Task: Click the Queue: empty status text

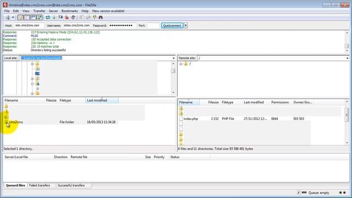Action: [319, 193]
